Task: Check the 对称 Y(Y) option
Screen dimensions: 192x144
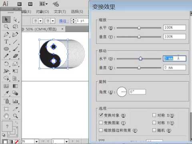Action: pos(154,122)
